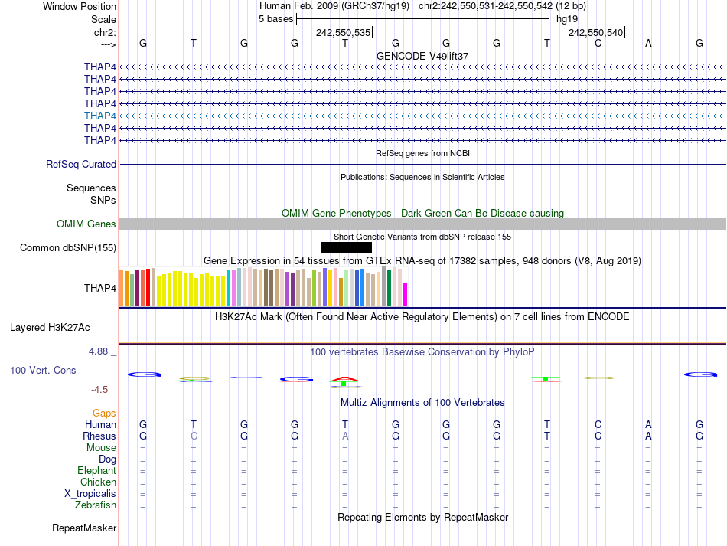727x546 pixels.
Task: Click the Scale label
Action: 104,19
